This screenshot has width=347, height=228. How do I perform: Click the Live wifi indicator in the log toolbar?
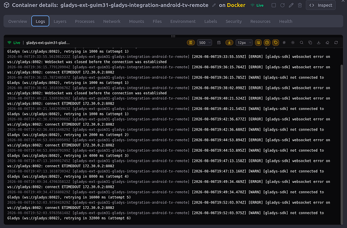(x=14, y=43)
